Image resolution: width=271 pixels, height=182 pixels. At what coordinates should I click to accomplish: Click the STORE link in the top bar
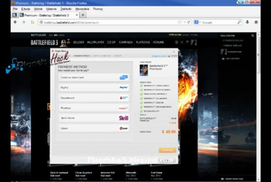pos(194,35)
